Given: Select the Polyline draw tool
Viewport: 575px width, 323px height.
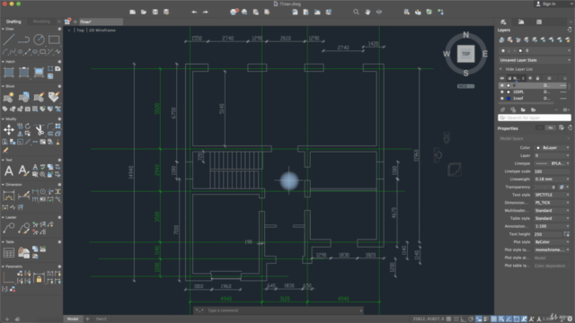Looking at the screenshot, I should (x=24, y=39).
